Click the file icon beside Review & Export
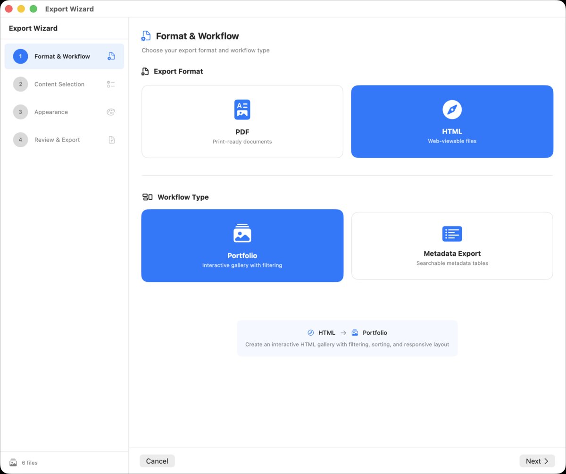This screenshot has width=566, height=474. pyautogui.click(x=110, y=140)
